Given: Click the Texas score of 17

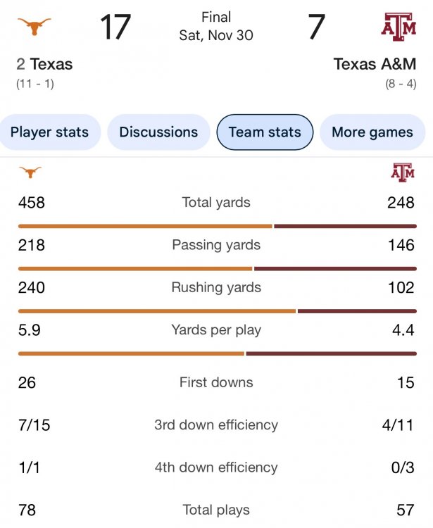Looking at the screenshot, I should pyautogui.click(x=115, y=27).
